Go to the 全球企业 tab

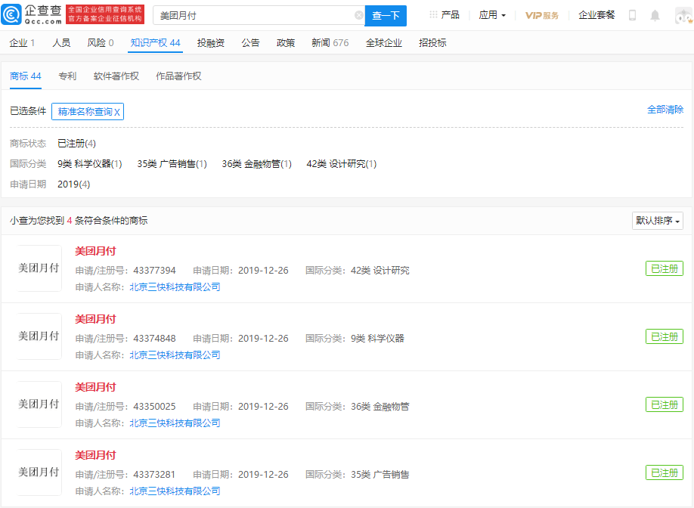(384, 43)
